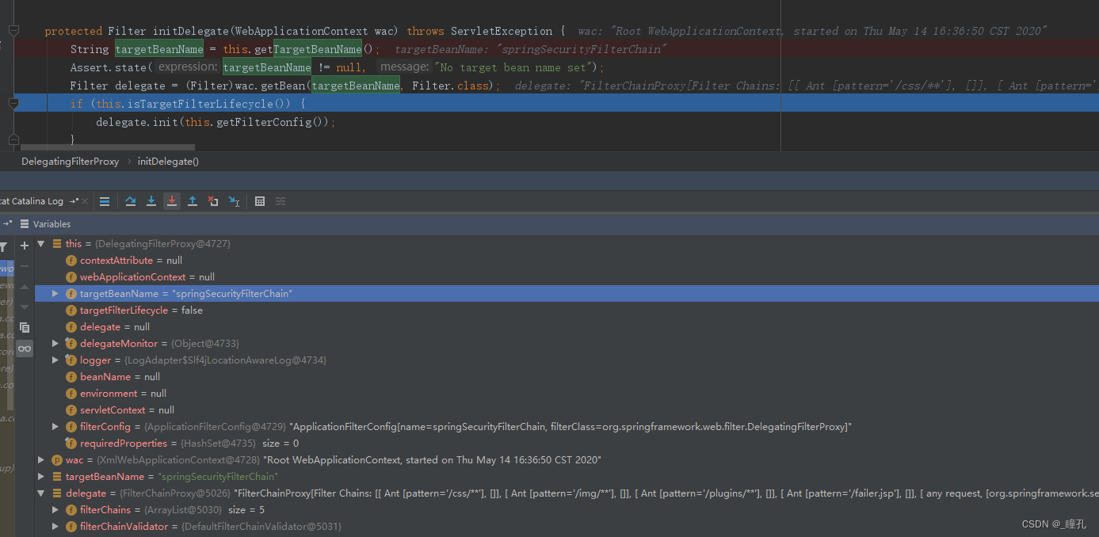The height and width of the screenshot is (537, 1099).
Task: Select the targetFilterLifecycle = false row
Action: point(567,310)
